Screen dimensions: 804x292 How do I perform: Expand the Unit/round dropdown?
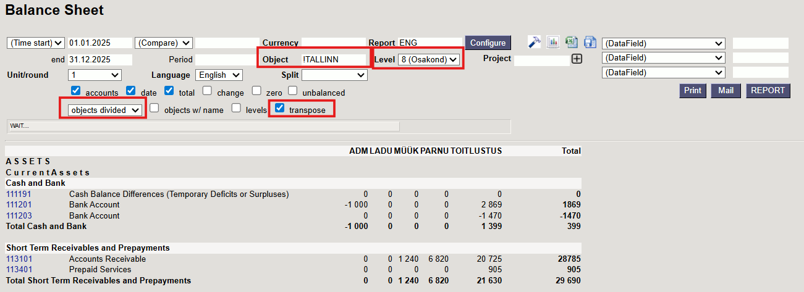[x=95, y=75]
